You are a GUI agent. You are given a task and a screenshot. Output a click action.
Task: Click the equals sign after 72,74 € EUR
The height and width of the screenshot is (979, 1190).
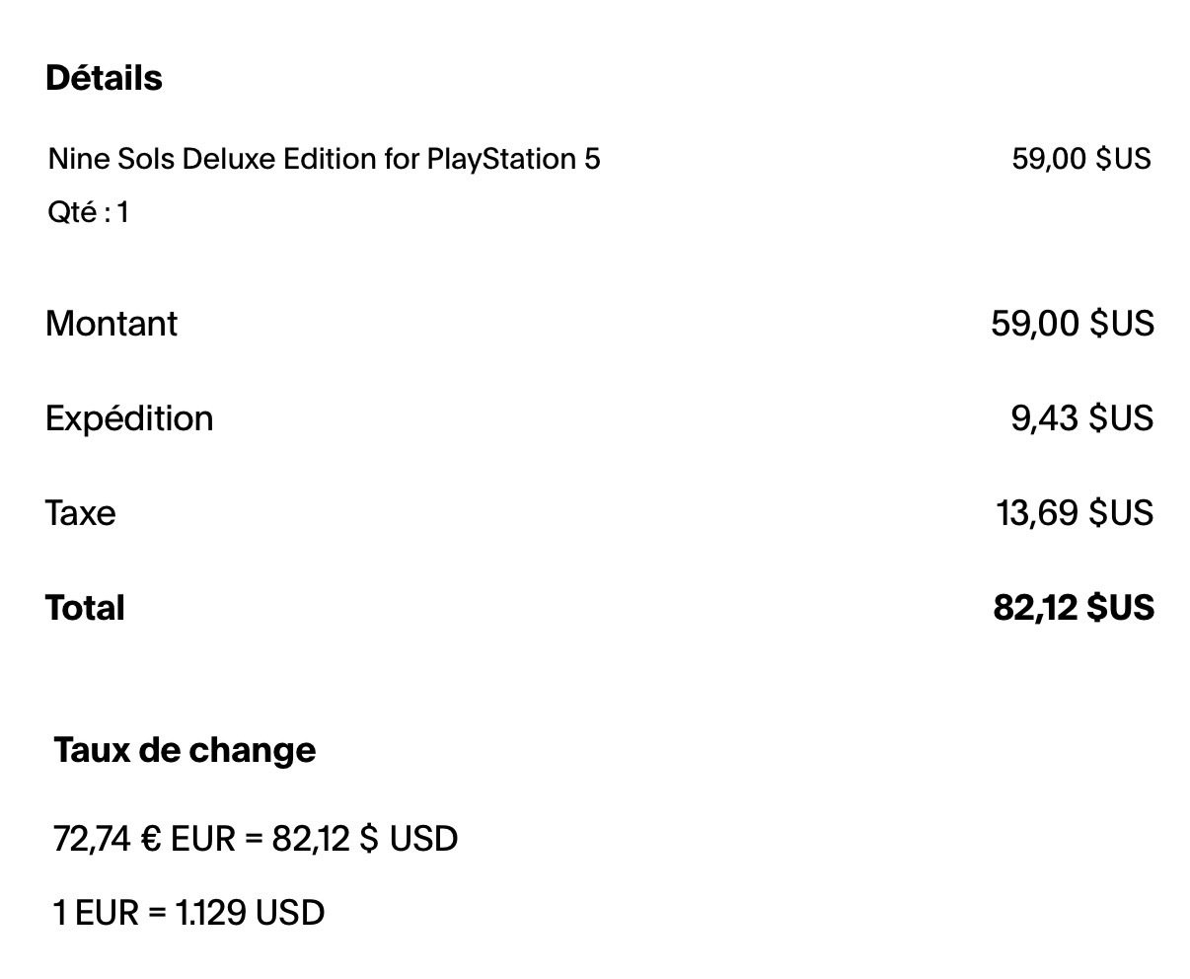254,839
